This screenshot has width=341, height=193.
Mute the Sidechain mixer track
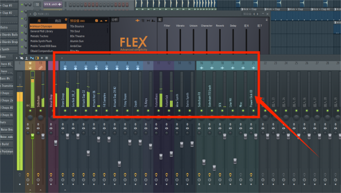pos(41,111)
